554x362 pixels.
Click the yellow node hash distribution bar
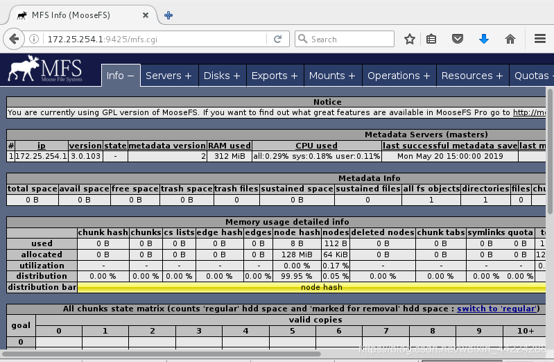coord(311,287)
